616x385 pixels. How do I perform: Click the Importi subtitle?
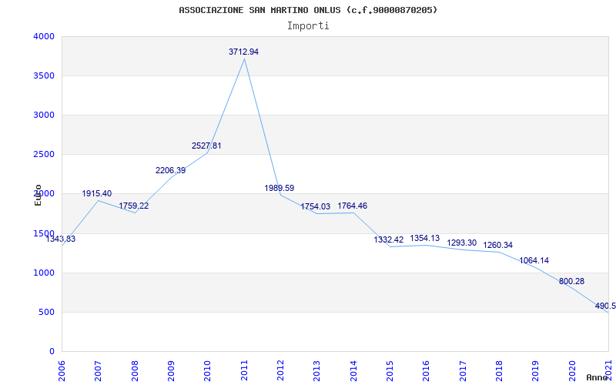point(308,26)
